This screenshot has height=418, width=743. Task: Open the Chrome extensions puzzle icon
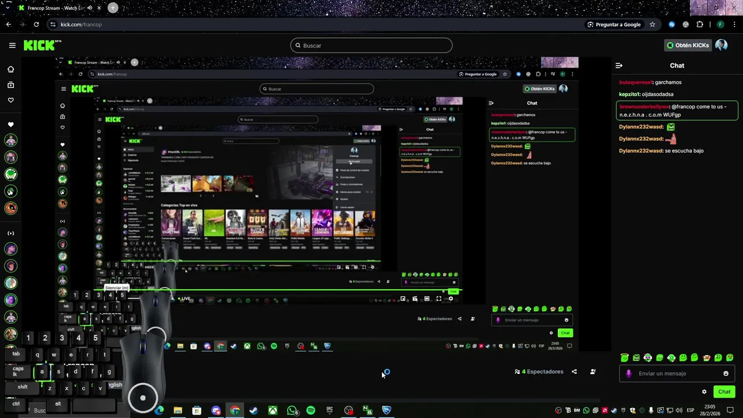tap(699, 24)
